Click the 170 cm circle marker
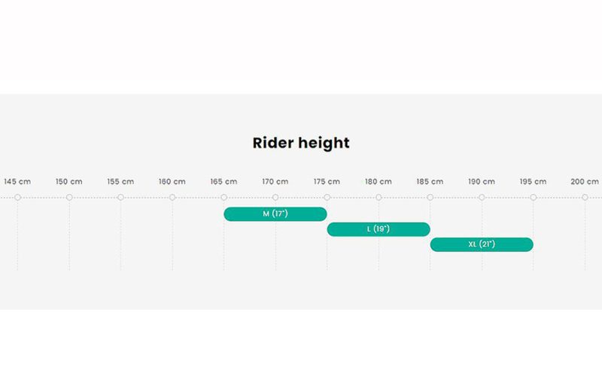602x376 pixels. (275, 197)
